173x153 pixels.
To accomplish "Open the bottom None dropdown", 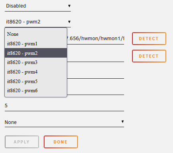I will 64,122.
